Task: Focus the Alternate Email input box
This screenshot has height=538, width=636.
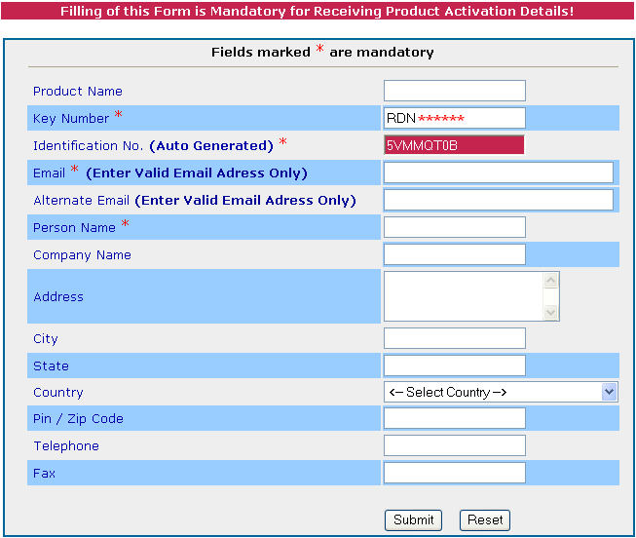Action: pyautogui.click(x=499, y=200)
